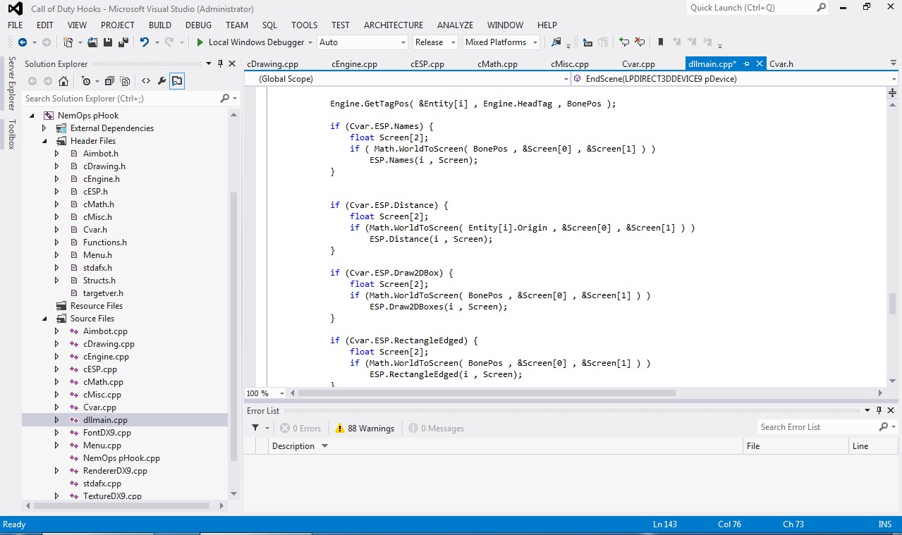Open Properties via wrench icon
This screenshot has height=535, width=902.
[x=161, y=81]
